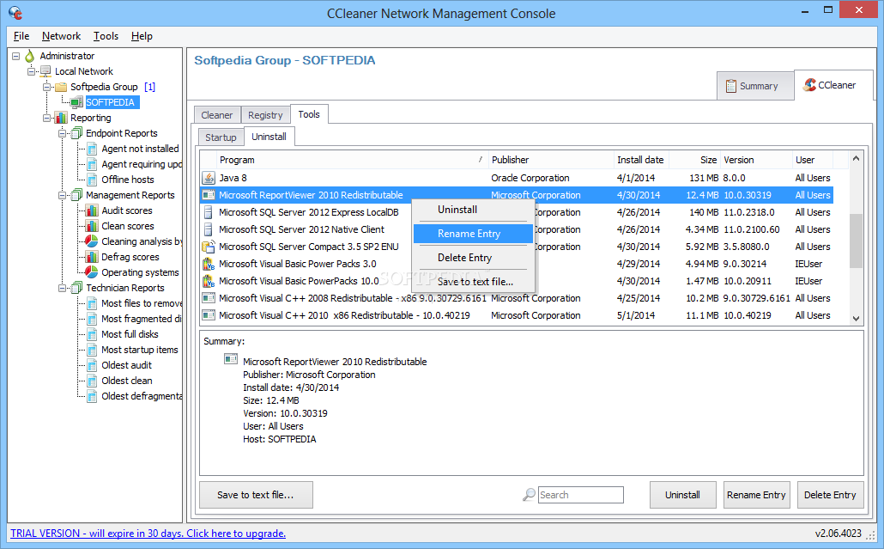
Task: Open the Tools menu
Action: (x=106, y=36)
